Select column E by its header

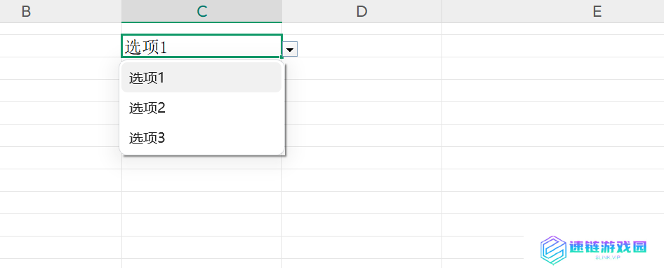(553, 11)
